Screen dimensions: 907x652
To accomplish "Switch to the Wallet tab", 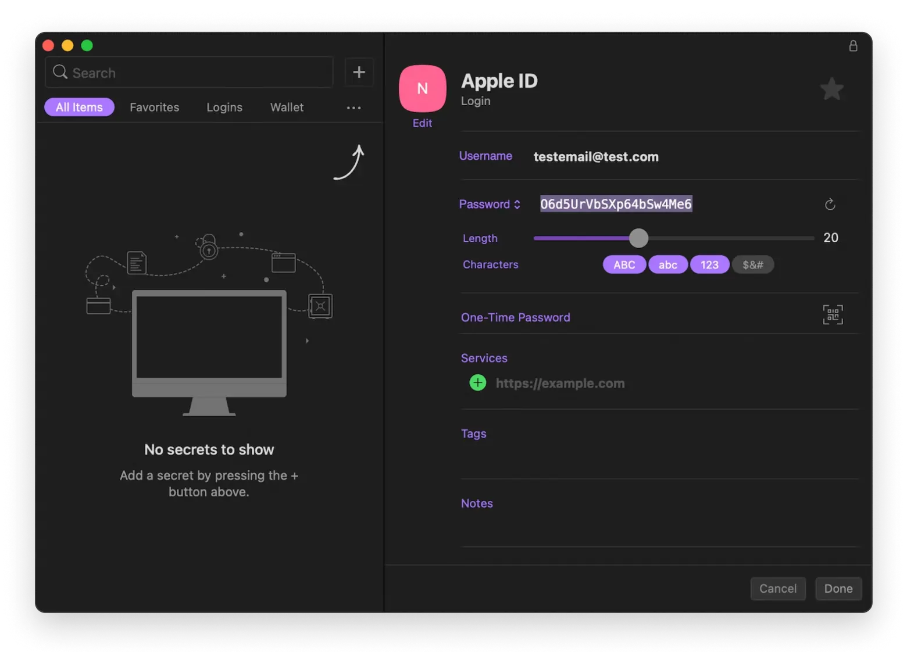I will [287, 107].
